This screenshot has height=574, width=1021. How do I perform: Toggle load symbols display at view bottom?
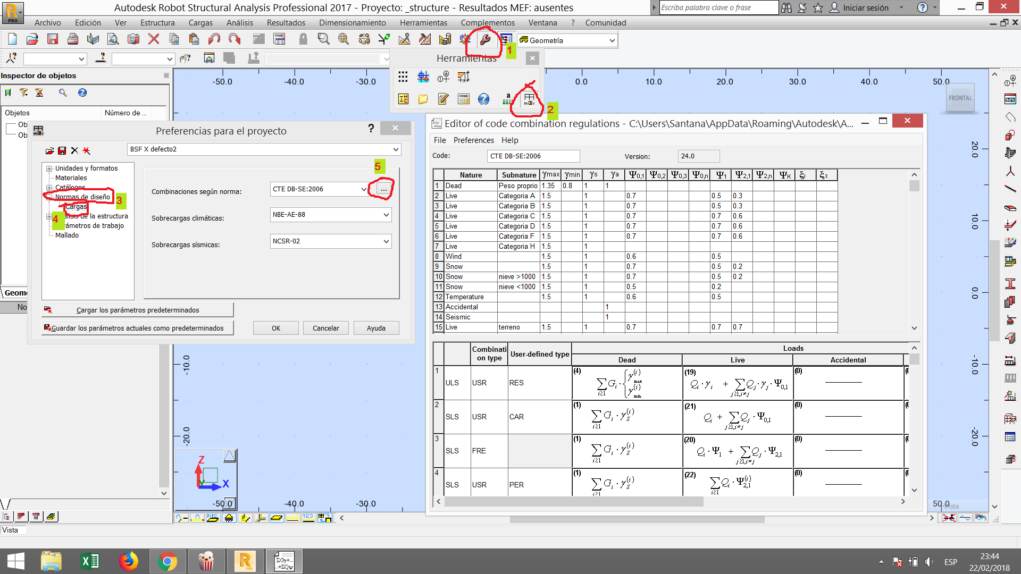[x=292, y=517]
